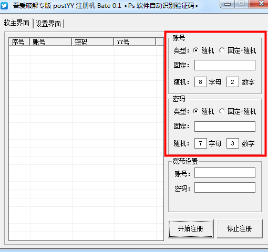This screenshot has width=268, height=252.
Task: Focus the 宽带设置 账号 input field
Action: pos(225,173)
